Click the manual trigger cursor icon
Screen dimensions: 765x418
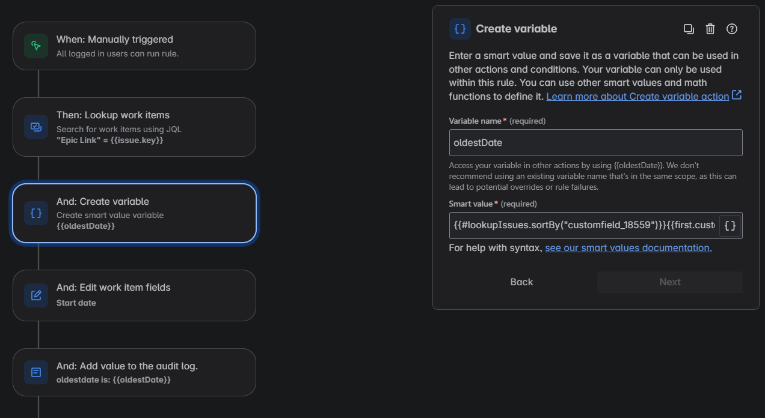tap(36, 46)
